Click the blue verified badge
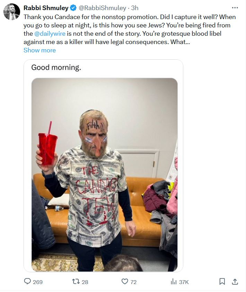246x292 pixels. [x=73, y=8]
